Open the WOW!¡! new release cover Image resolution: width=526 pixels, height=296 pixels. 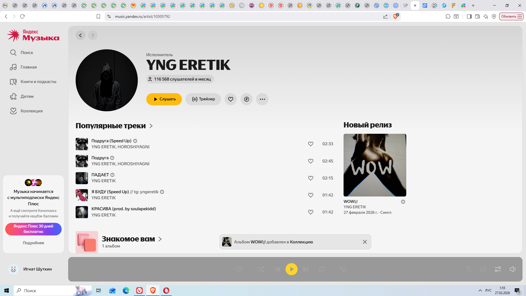[x=375, y=165]
